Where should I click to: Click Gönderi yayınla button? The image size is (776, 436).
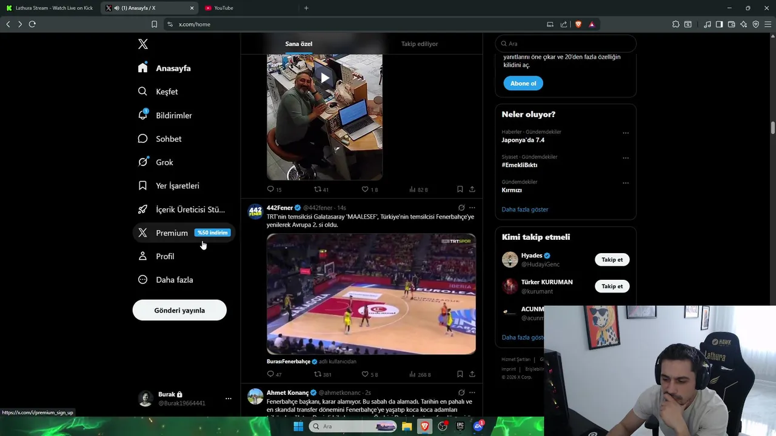[179, 310]
